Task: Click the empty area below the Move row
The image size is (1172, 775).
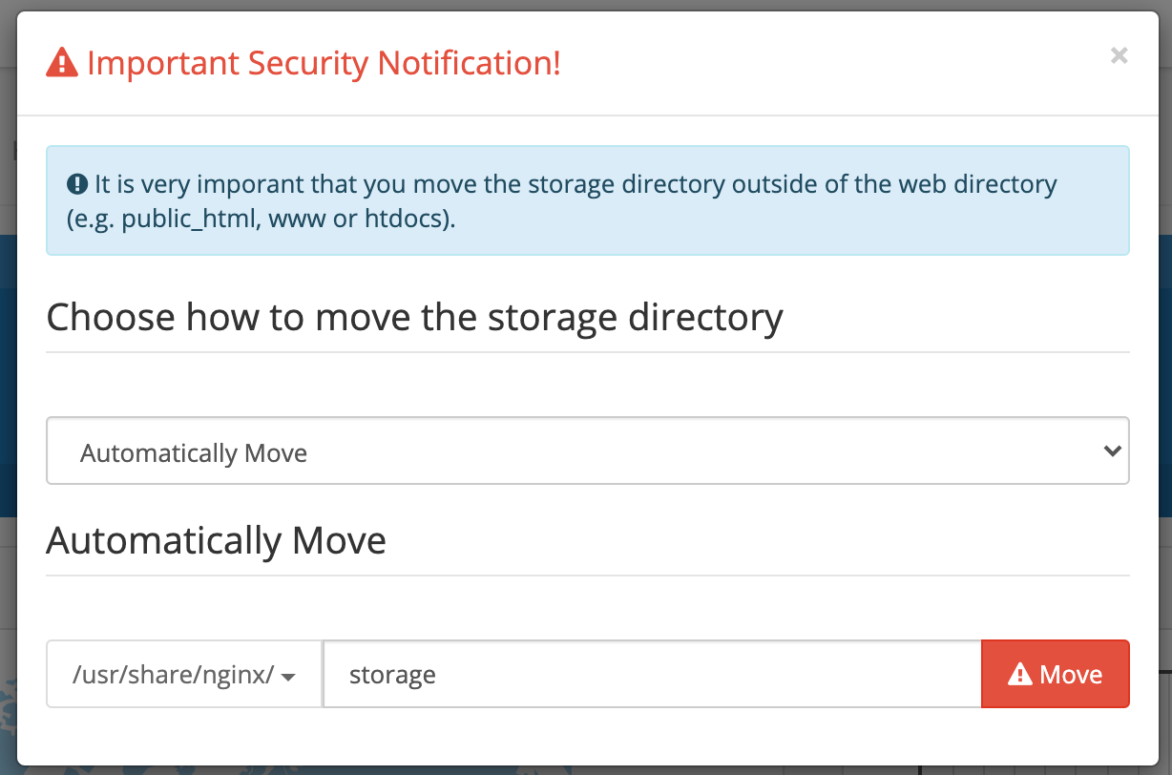Action: click(587, 735)
